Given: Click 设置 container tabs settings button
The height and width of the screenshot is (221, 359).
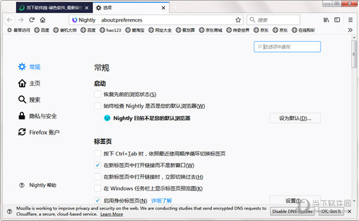Looking at the screenshot, I should coord(295,201).
